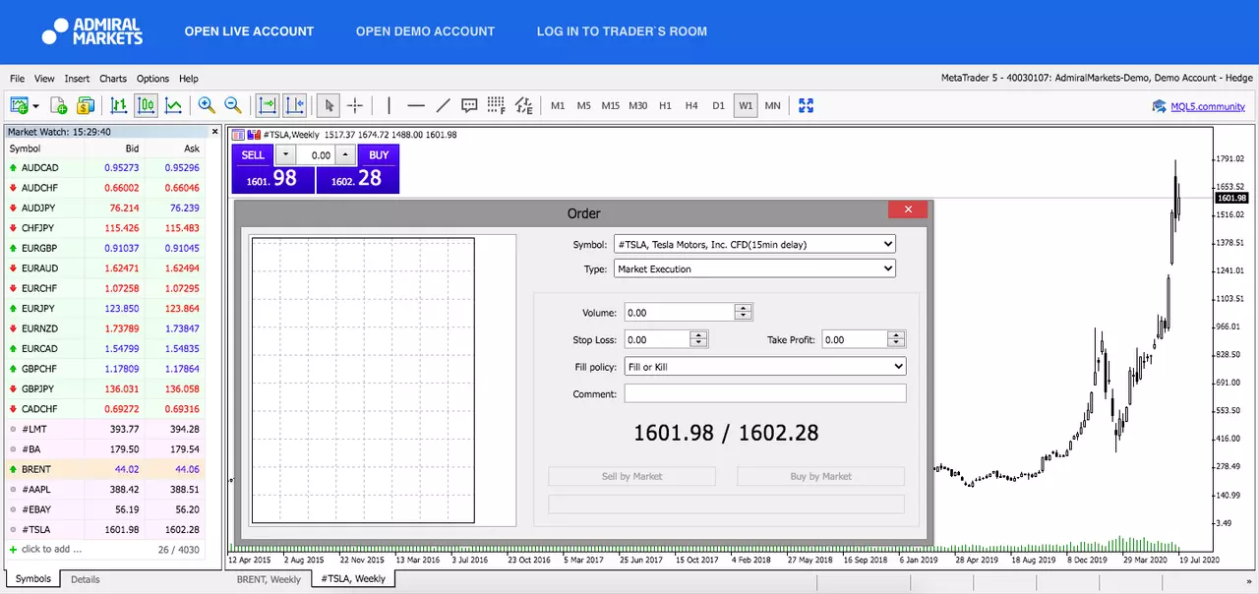This screenshot has height=594, width=1259.
Task: Select the text comment bubble tool
Action: coord(469,105)
